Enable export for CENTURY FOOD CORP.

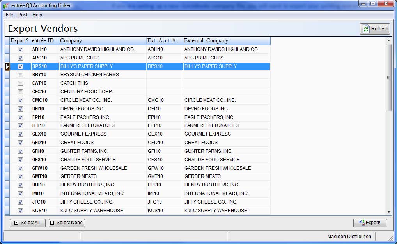[20, 92]
